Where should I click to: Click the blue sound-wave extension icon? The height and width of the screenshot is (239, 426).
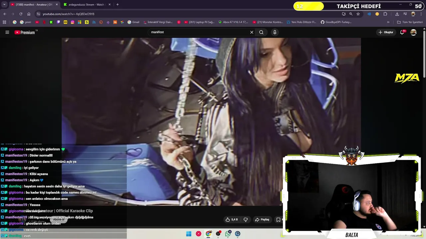[369, 14]
